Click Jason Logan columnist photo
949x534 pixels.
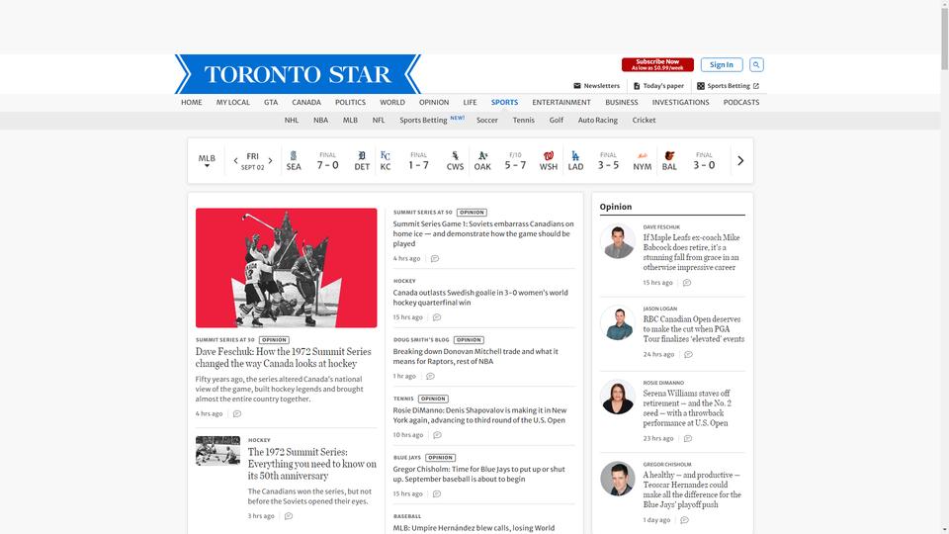point(617,322)
